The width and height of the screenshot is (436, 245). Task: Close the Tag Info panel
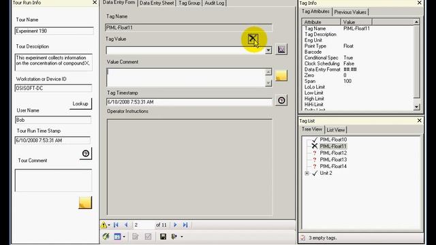420,3
